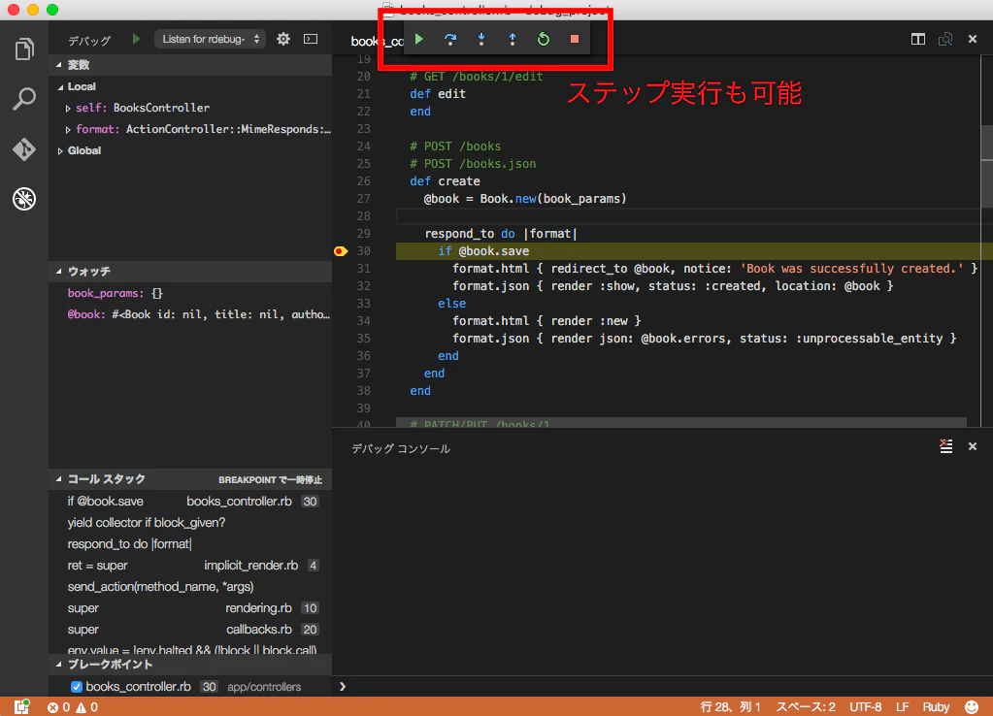Screen dimensions: 993x716
Task: Step into the current call
Action: point(481,39)
